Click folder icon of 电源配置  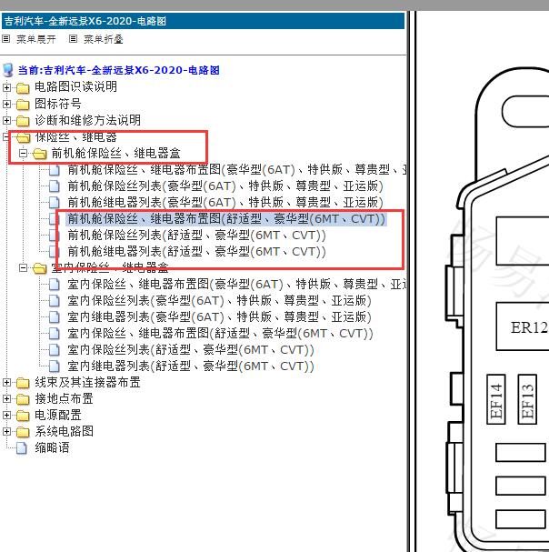23,416
